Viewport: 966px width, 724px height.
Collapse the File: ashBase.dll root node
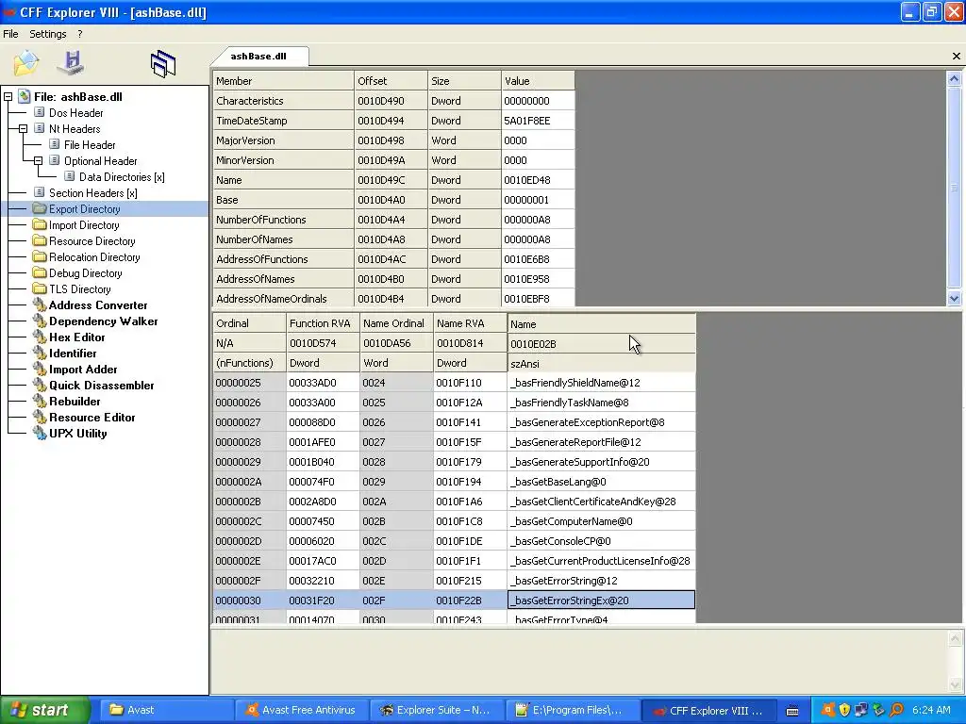(x=8, y=97)
